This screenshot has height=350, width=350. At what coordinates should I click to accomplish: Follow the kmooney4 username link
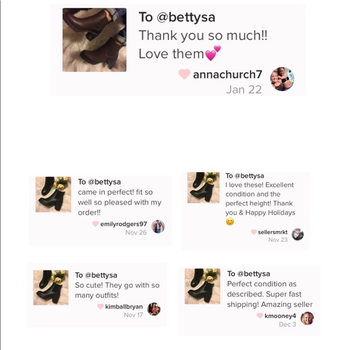coord(281,316)
